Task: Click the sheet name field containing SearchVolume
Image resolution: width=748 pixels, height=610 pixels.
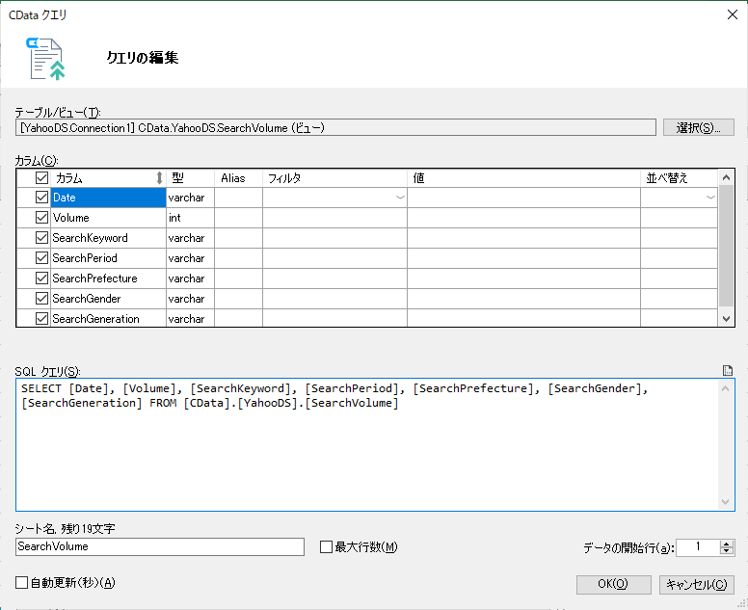Action: click(160, 546)
